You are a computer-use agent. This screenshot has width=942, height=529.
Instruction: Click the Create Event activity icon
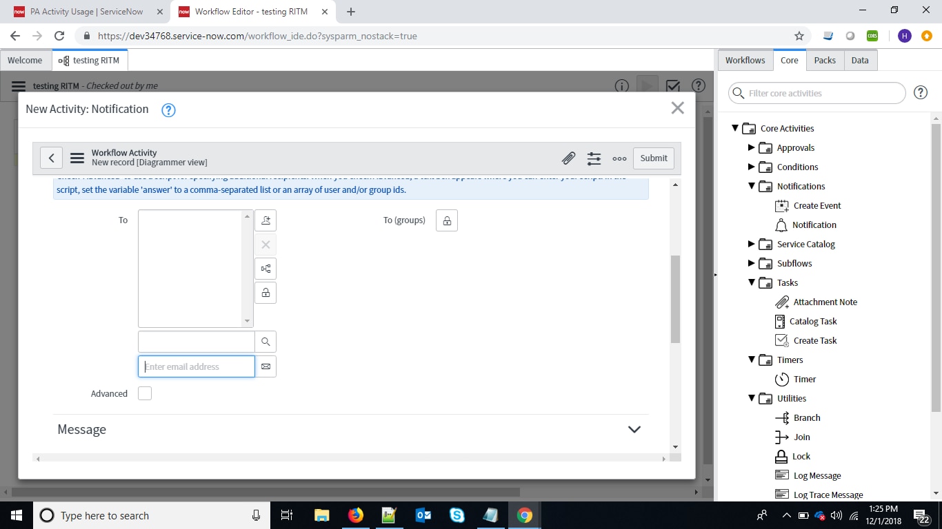point(781,205)
